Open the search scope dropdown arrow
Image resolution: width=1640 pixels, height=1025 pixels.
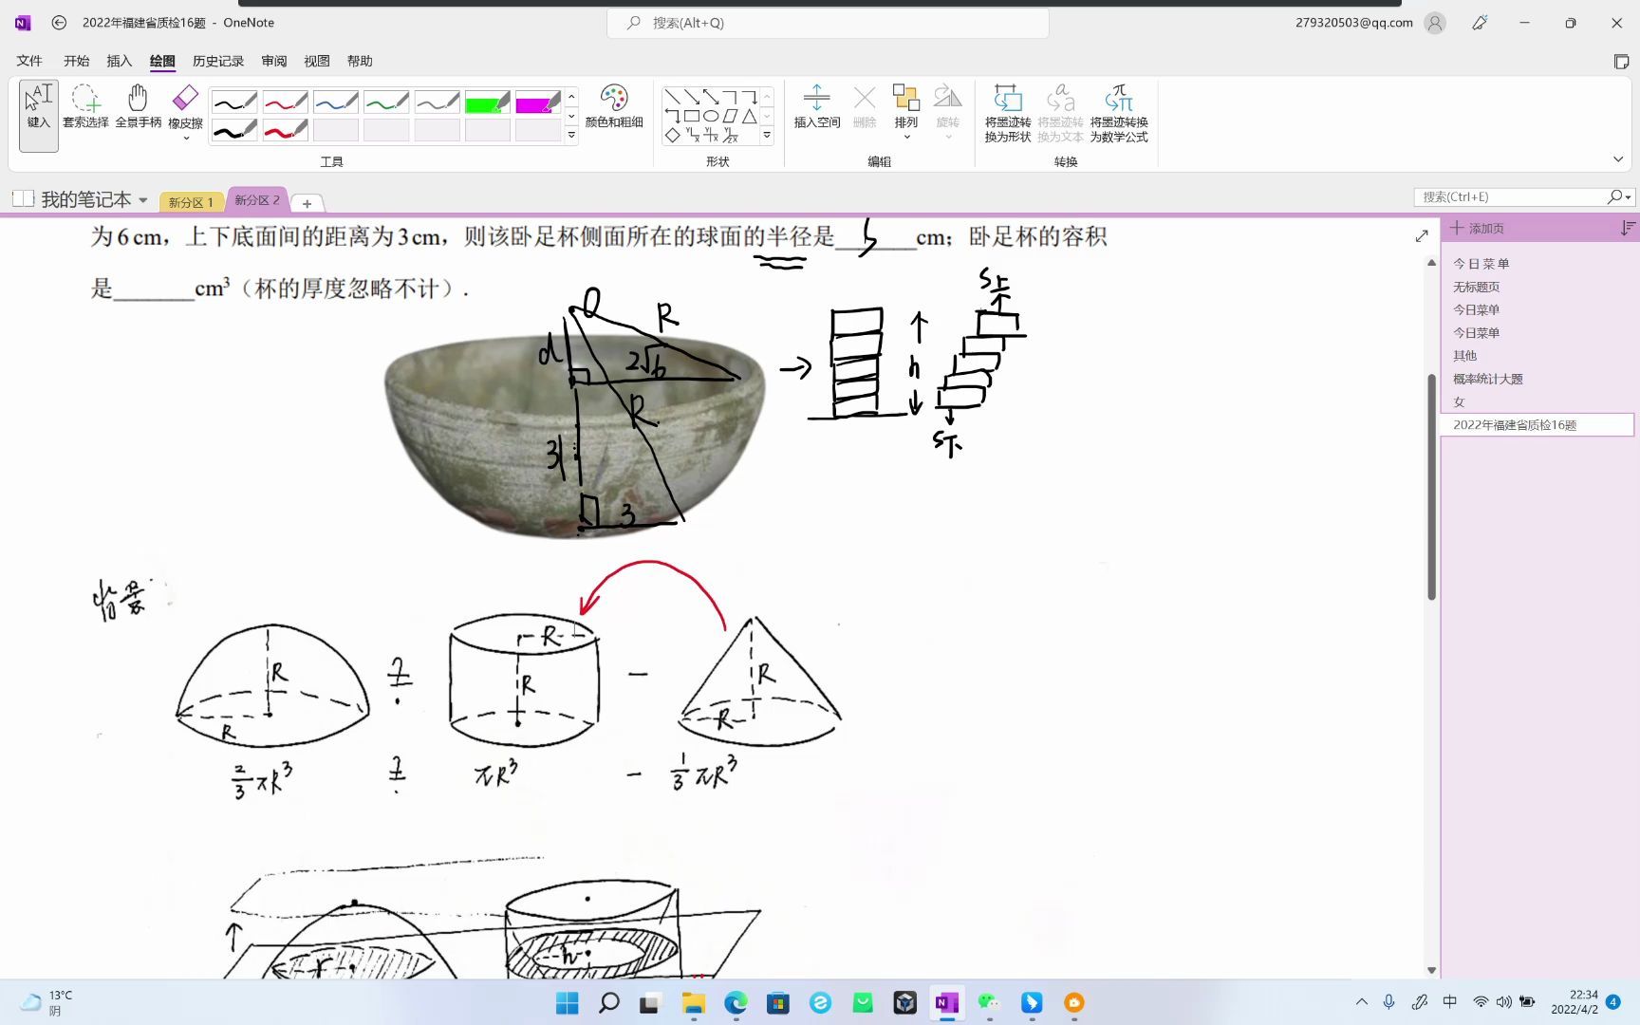[1629, 197]
